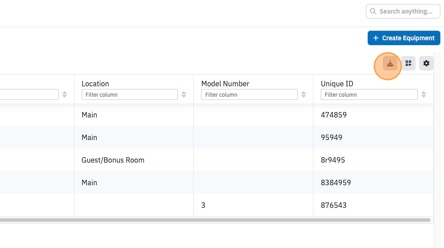Screen dimensions: 444x248
Task: Sort by Model Number using its arrows
Action: (304, 94)
